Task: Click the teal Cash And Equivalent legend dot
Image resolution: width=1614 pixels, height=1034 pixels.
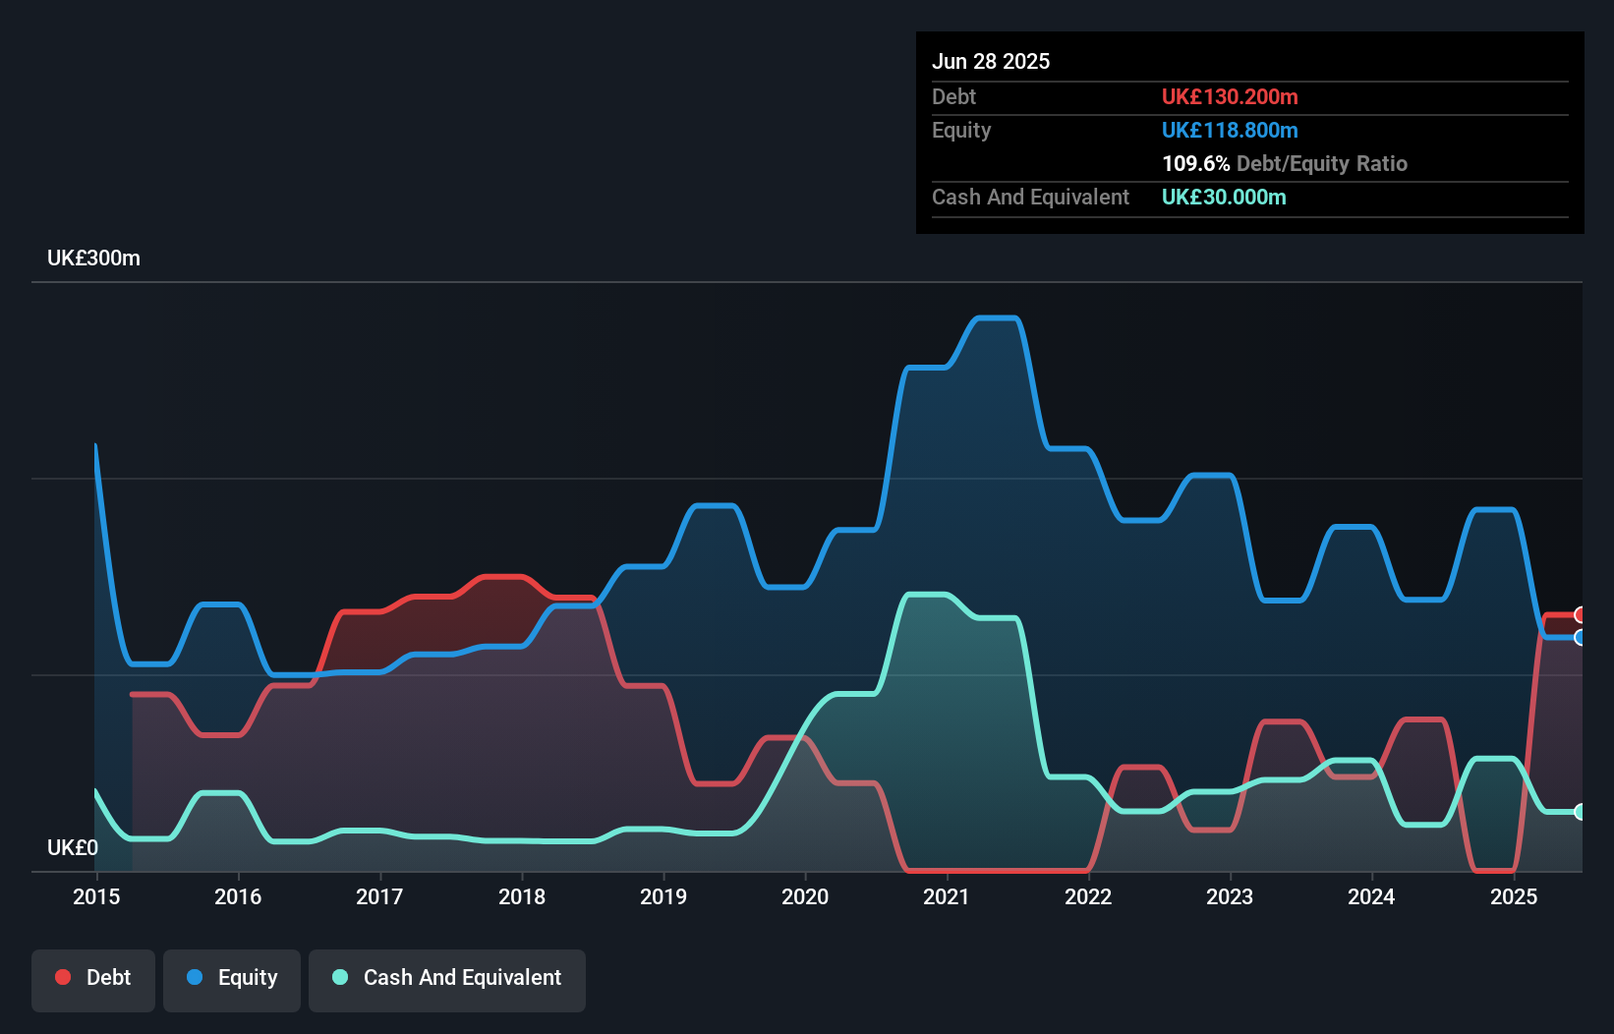Action: click(340, 977)
